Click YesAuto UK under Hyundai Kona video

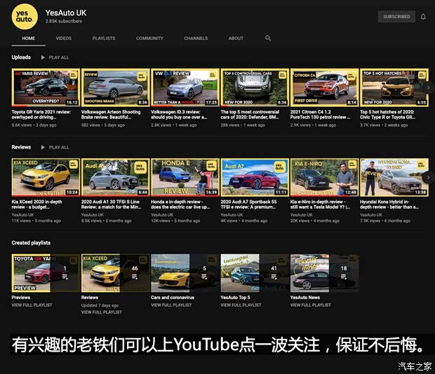371,215
